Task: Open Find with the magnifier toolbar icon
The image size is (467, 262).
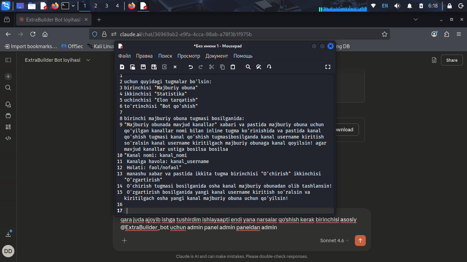Action: pos(248,67)
